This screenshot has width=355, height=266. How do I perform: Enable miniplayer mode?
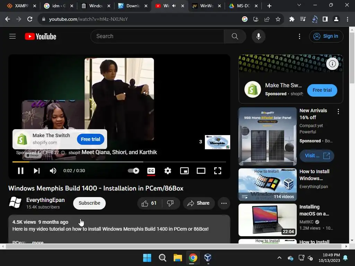(x=184, y=171)
